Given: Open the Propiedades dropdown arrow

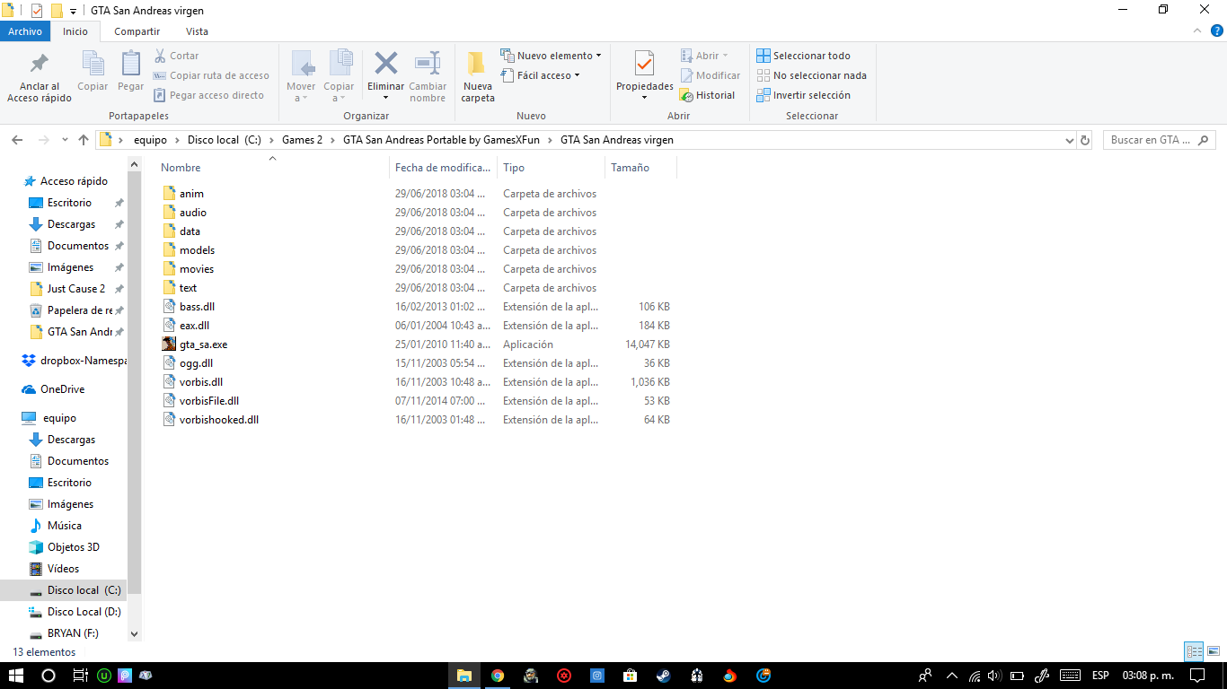Looking at the screenshot, I should point(645,98).
